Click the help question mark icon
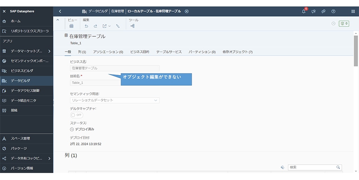Image resolution: width=359 pixels, height=180 pixels. [x=333, y=11]
